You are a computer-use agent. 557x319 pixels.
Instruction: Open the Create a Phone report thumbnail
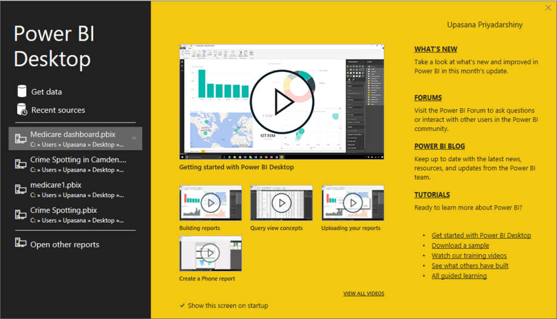[x=211, y=253]
